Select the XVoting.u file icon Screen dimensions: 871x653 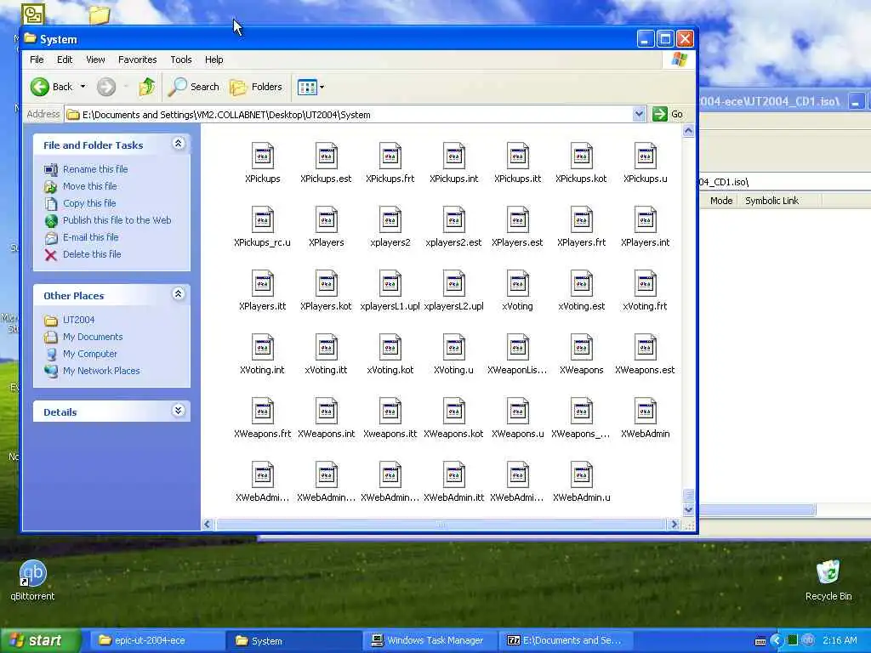pos(454,348)
